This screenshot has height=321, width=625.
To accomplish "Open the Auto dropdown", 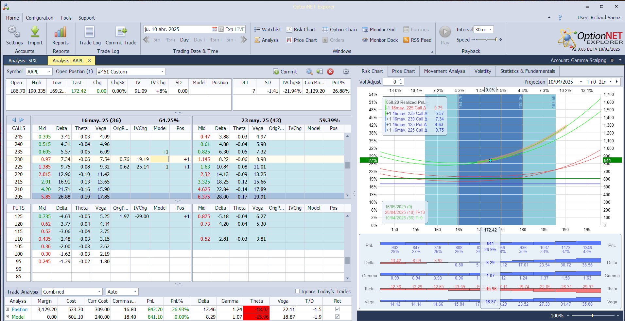I will pos(135,292).
